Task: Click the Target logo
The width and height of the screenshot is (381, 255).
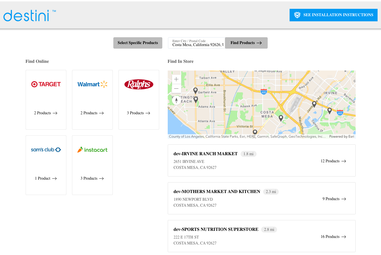Action: tap(46, 84)
